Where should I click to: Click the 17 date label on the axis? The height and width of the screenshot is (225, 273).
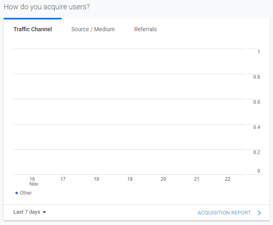pos(63,179)
